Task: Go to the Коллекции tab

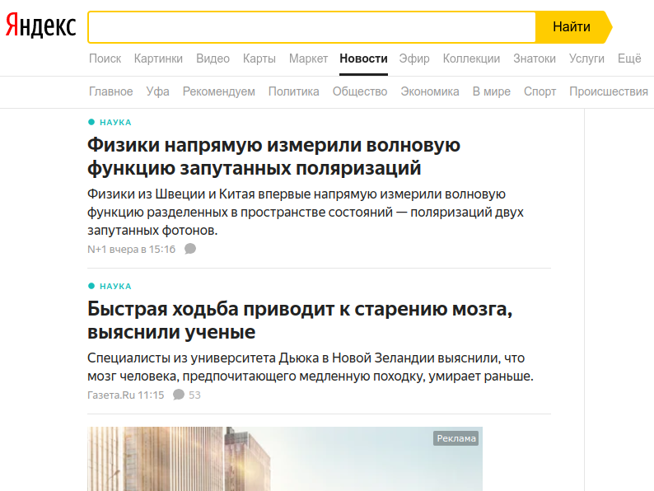Action: pos(471,58)
